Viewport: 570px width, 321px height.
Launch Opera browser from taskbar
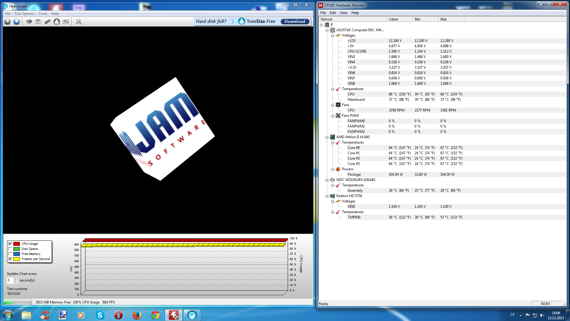(118, 315)
